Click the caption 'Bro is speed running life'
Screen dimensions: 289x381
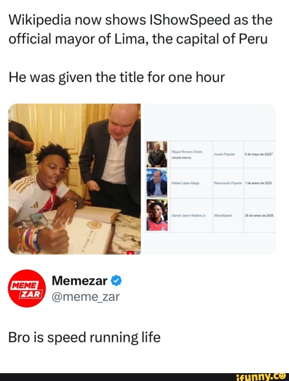click(x=84, y=338)
